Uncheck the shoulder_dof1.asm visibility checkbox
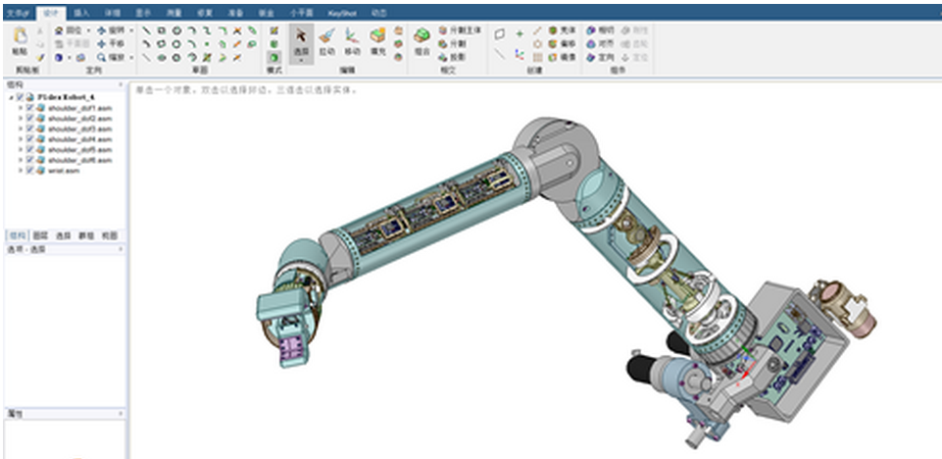Viewport: 942px width, 459px height. (x=30, y=107)
